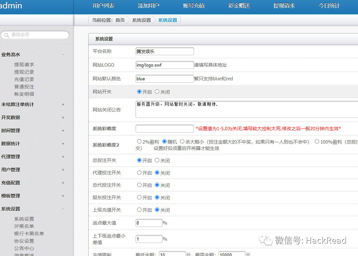Open 协议设置 in the sidebar
The image size is (358, 256).
24,241
